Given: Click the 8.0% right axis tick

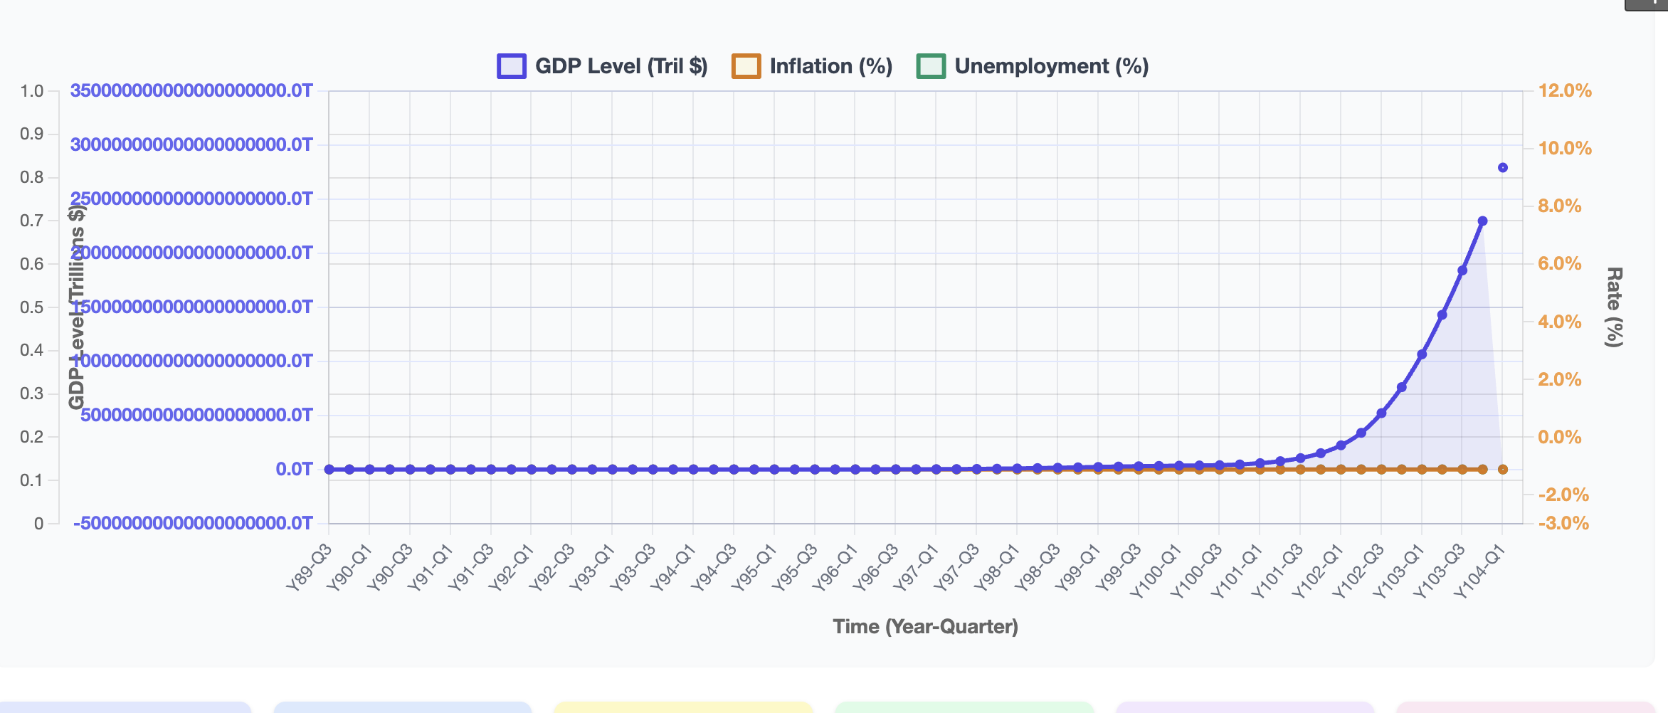Looking at the screenshot, I should [x=1560, y=206].
